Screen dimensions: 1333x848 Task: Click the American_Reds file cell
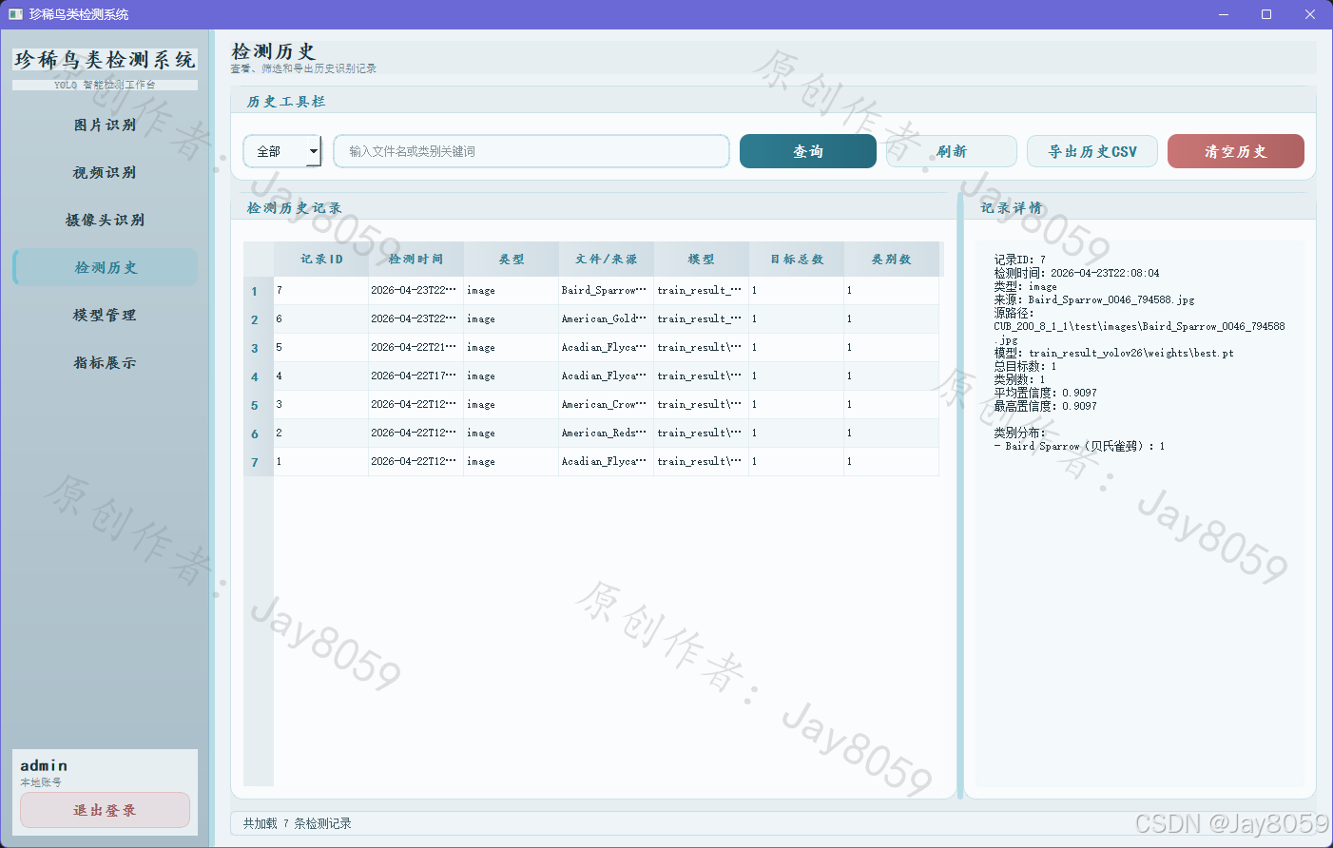click(607, 434)
